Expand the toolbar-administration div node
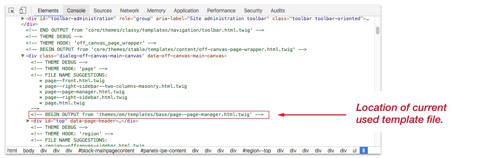The width and height of the screenshot is (496, 158). click(23, 19)
